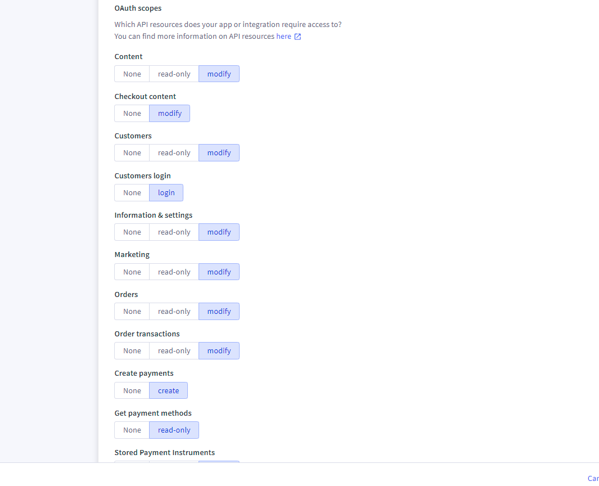Screen dimensions: 599x486
Task: Open the API resources external link icon
Action: tap(298, 36)
